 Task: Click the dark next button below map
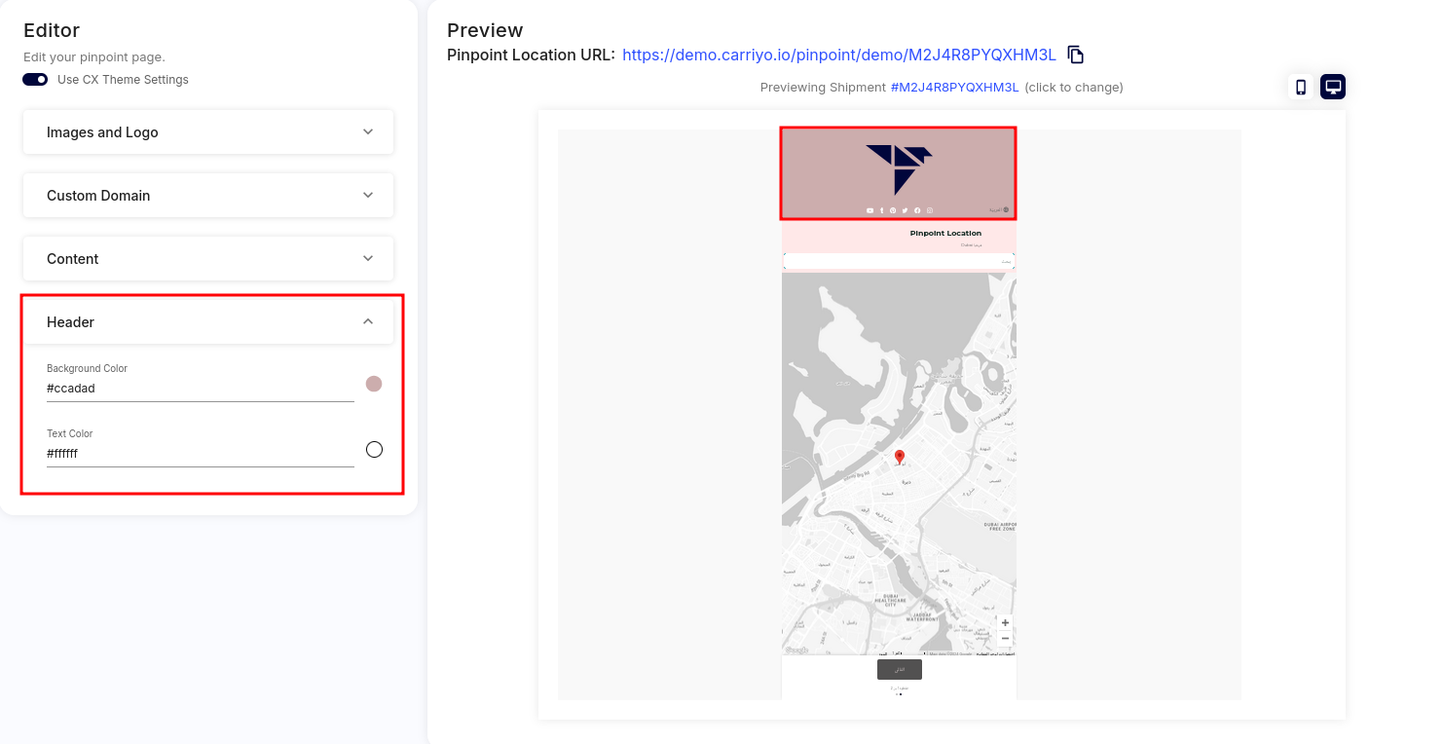(x=900, y=670)
